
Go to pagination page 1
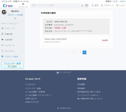pyautogui.click(x=68, y=52)
